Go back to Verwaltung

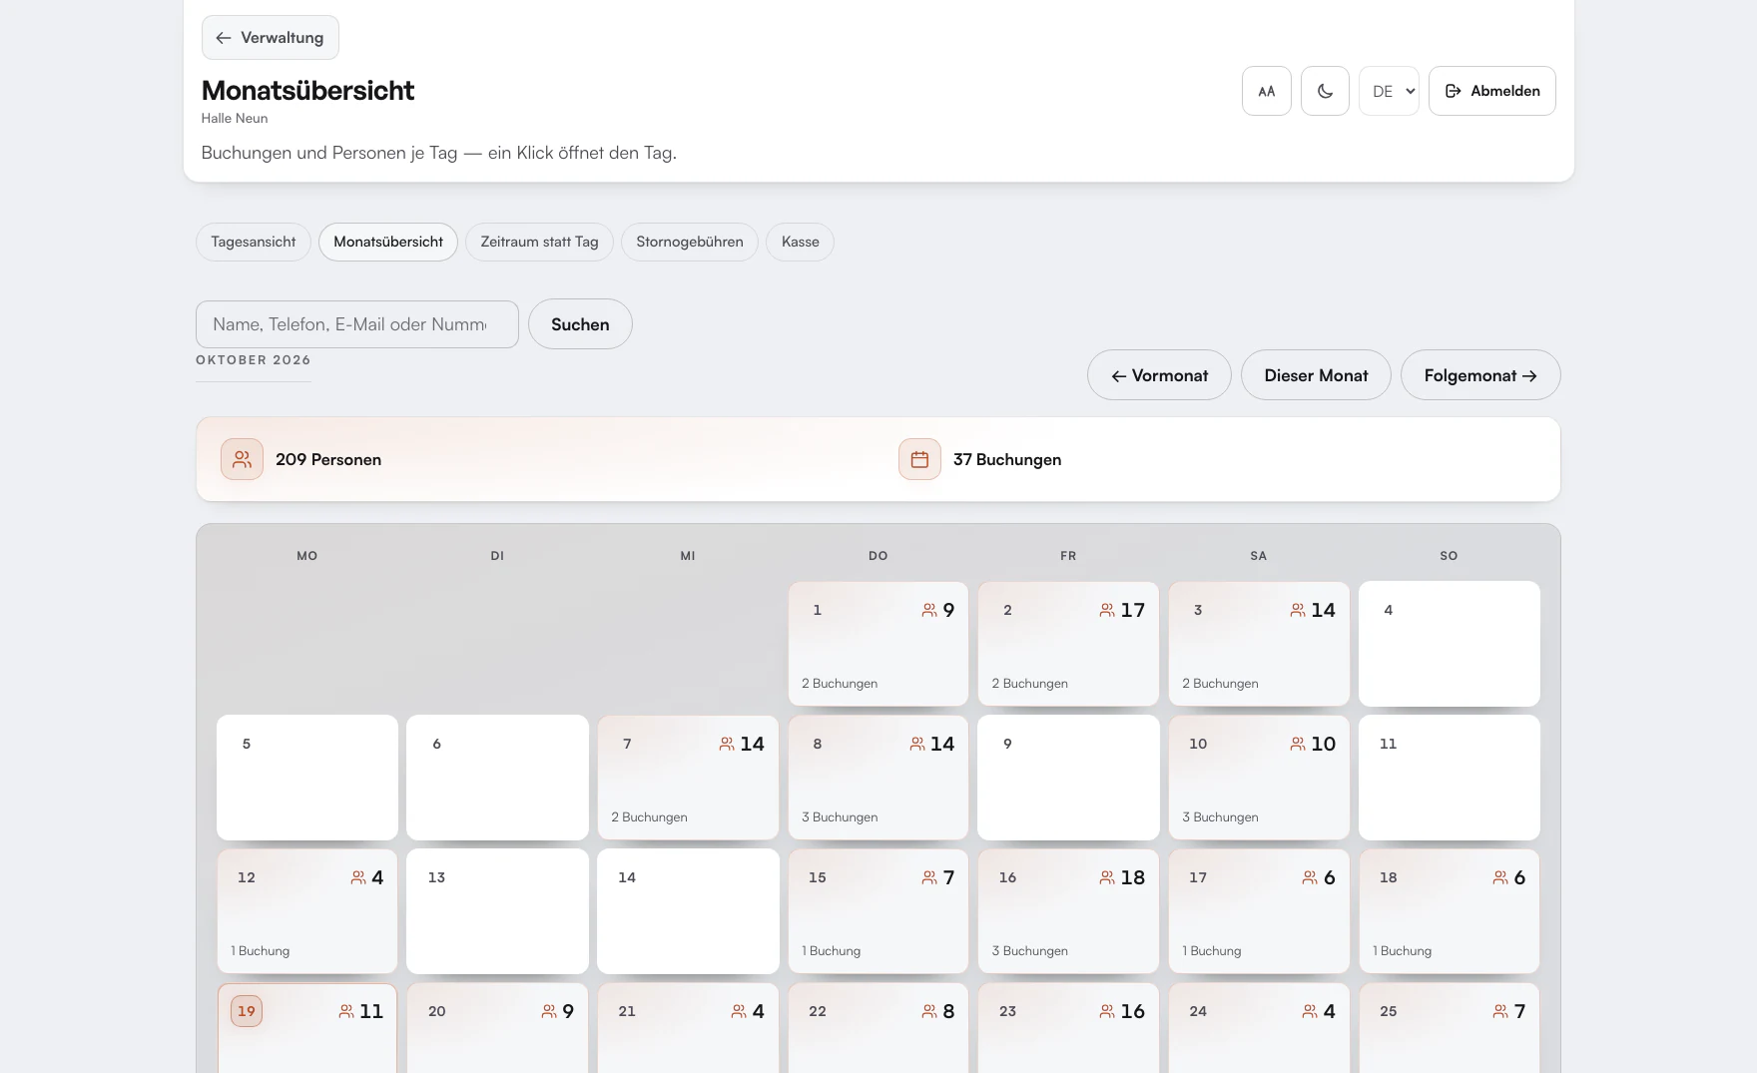pyautogui.click(x=270, y=38)
